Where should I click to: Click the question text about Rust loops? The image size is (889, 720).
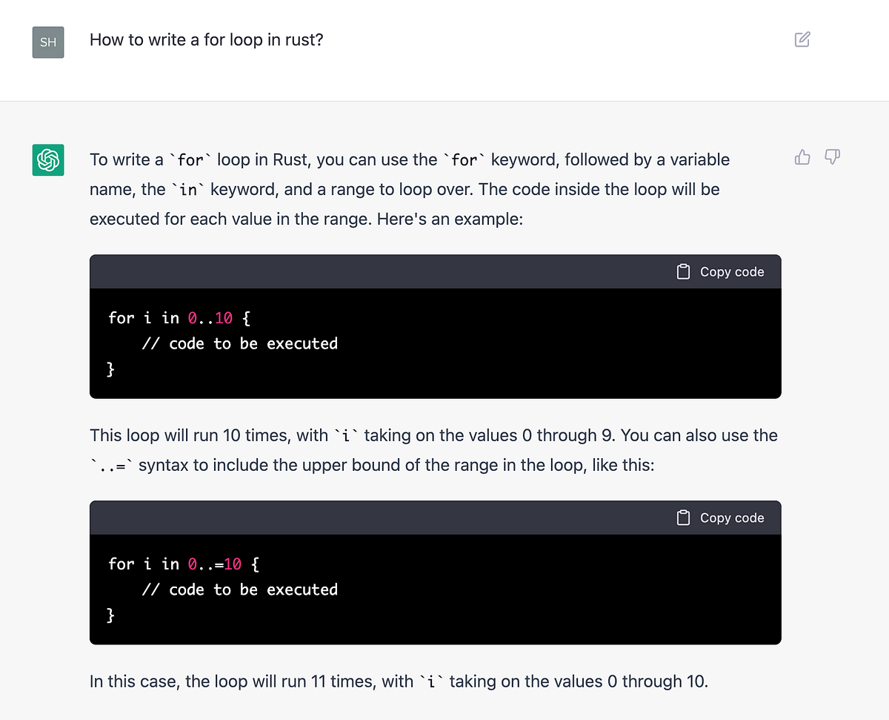pos(206,40)
